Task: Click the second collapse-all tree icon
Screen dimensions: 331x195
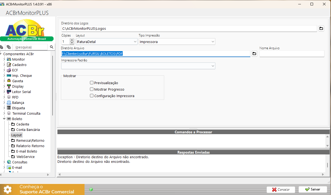Action: (x=9, y=47)
